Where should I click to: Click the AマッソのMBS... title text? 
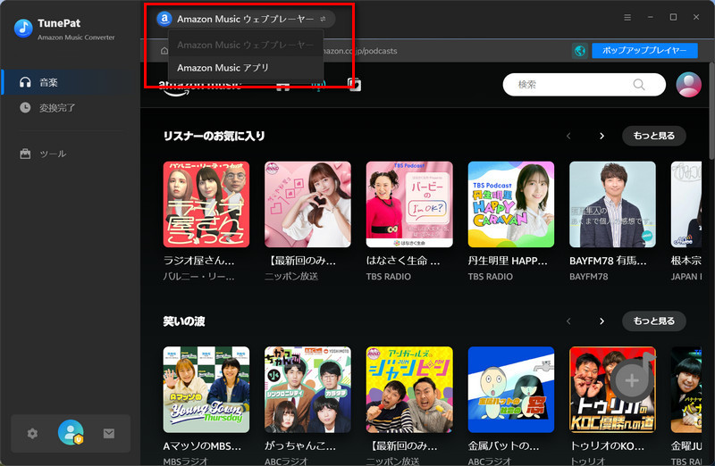tap(202, 446)
